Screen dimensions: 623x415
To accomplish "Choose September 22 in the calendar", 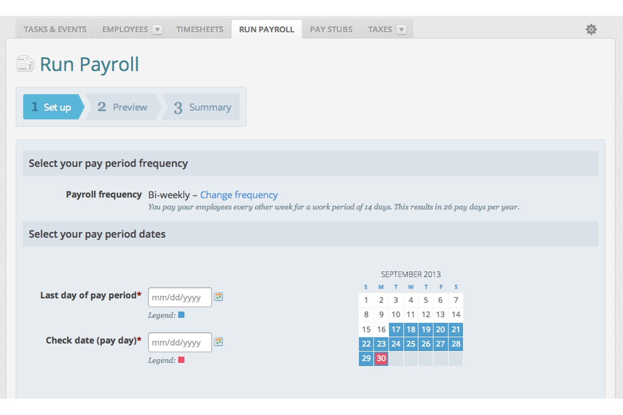I will click(x=366, y=344).
